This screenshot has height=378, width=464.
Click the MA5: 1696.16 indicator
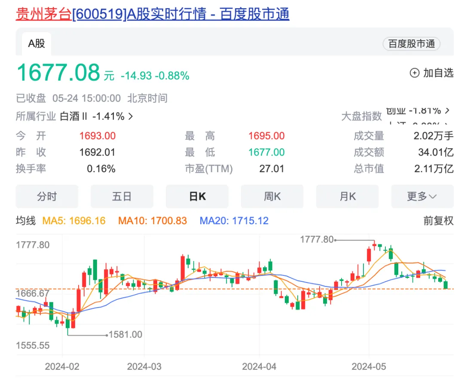coord(74,221)
